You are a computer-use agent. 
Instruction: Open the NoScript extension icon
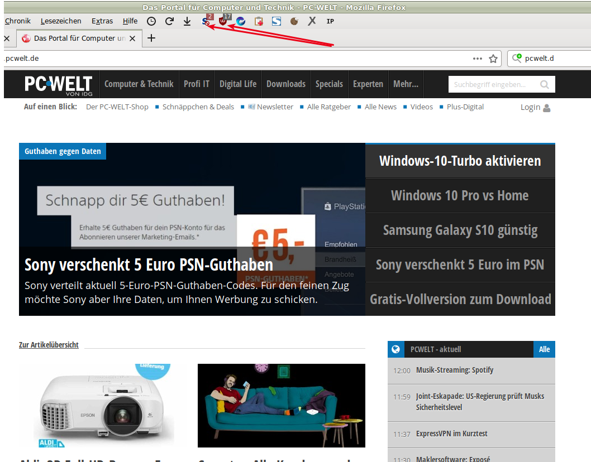coord(206,21)
